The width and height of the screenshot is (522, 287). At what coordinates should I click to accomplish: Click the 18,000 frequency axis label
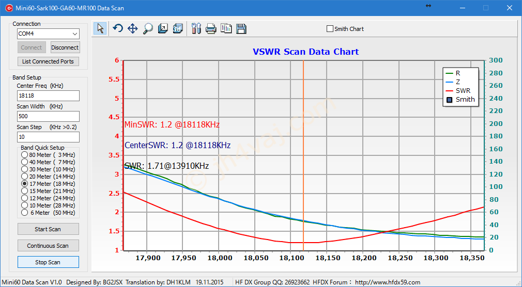point(219,258)
